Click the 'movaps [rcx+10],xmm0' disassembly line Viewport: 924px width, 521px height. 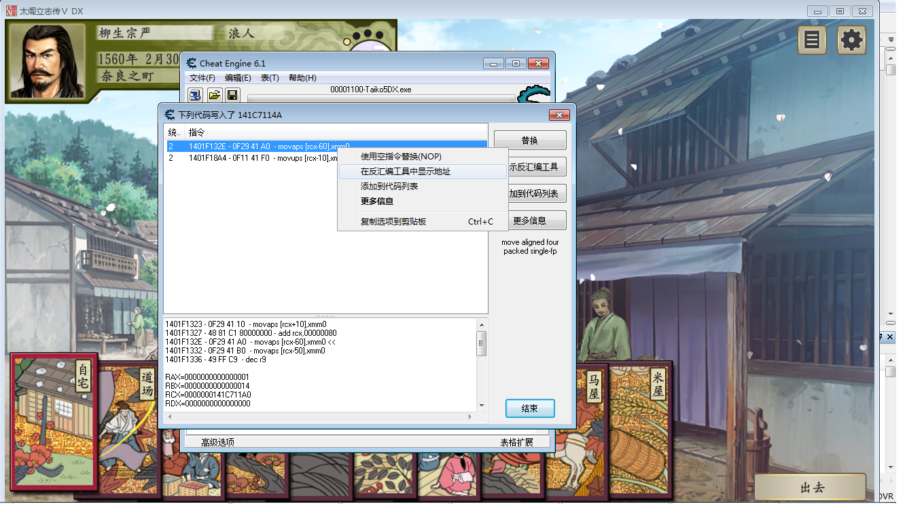coord(245,324)
